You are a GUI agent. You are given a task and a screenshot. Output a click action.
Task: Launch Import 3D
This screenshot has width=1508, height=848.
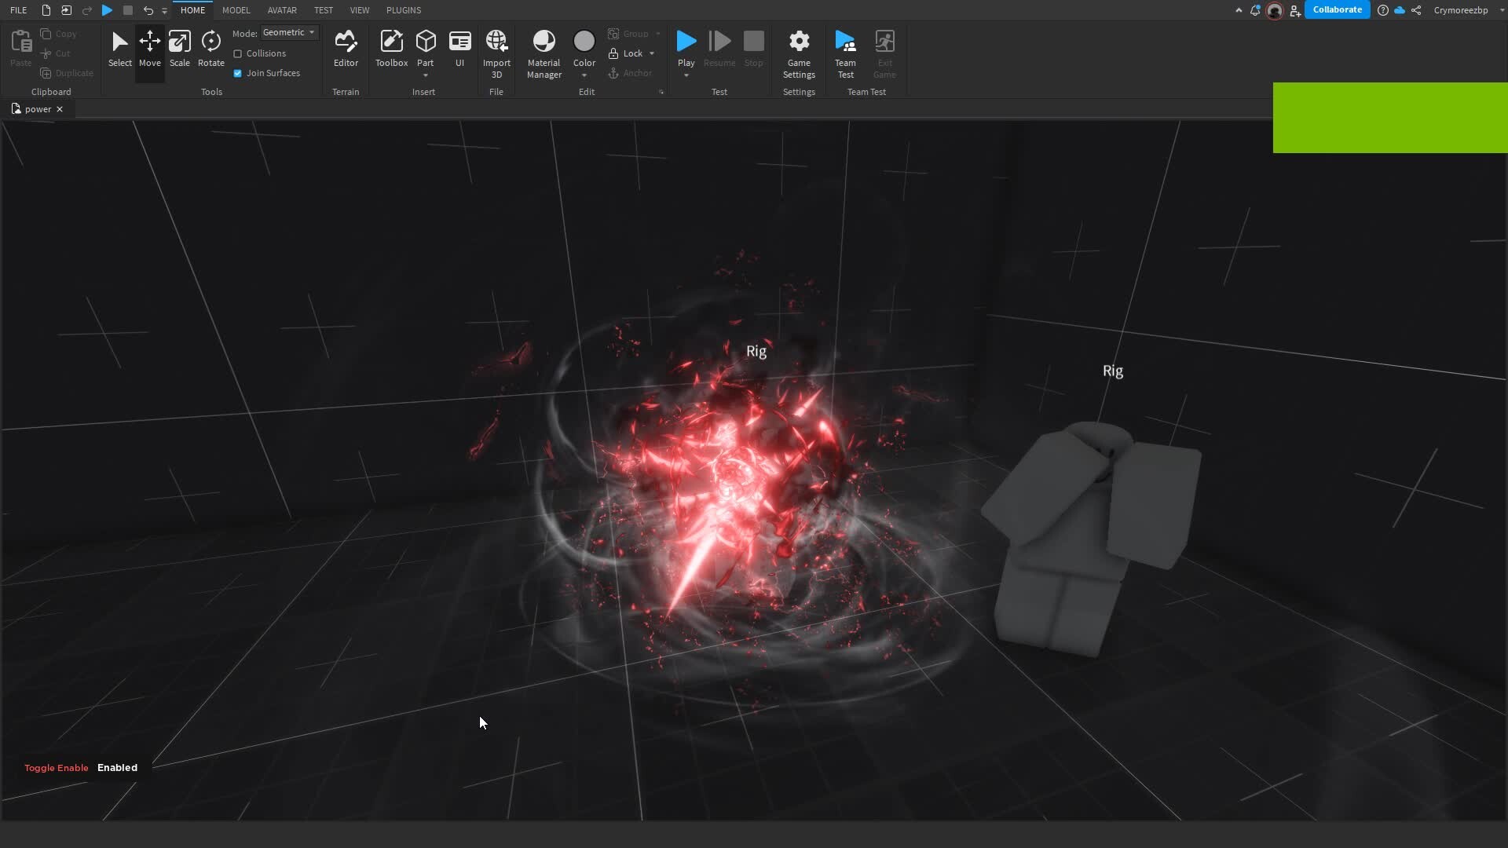coord(496,49)
